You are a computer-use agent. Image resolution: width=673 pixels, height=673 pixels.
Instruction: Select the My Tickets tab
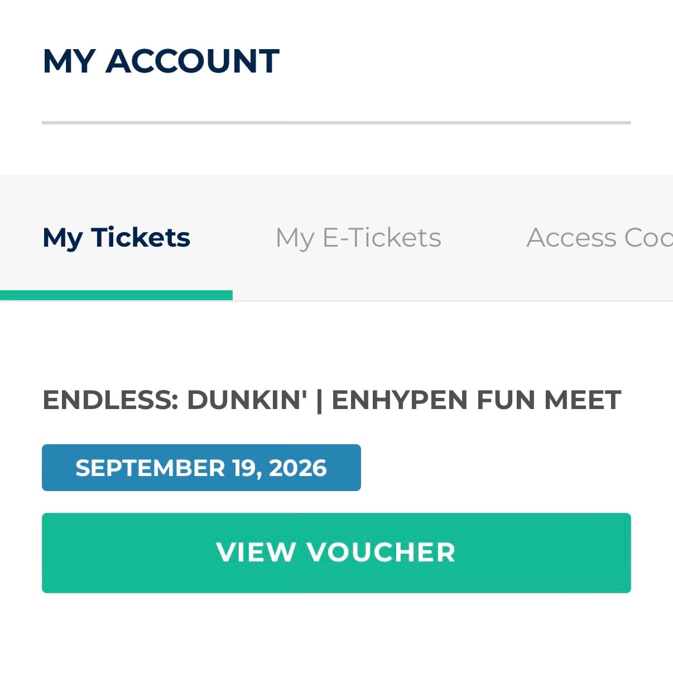click(116, 238)
